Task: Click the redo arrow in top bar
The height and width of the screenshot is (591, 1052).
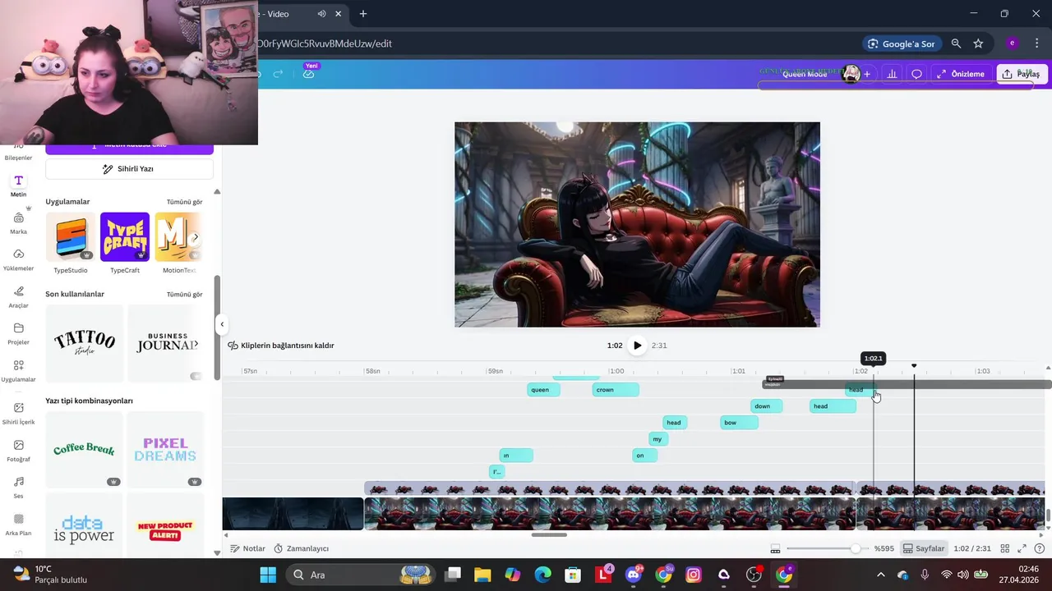Action: (x=278, y=74)
